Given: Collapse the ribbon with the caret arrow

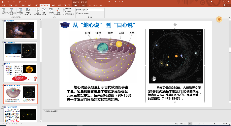Looking at the screenshot, I should coord(229,17).
